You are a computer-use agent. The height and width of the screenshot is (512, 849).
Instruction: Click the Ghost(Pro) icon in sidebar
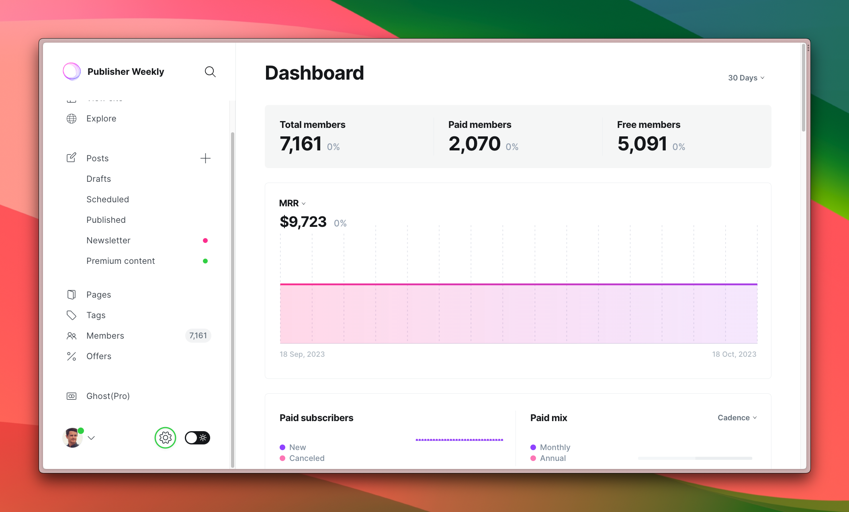pyautogui.click(x=72, y=395)
